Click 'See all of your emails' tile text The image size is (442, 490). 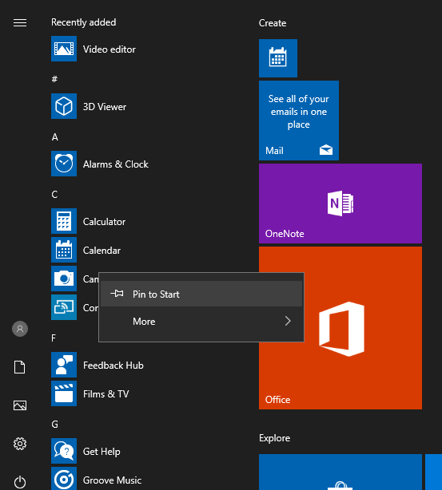pyautogui.click(x=299, y=112)
